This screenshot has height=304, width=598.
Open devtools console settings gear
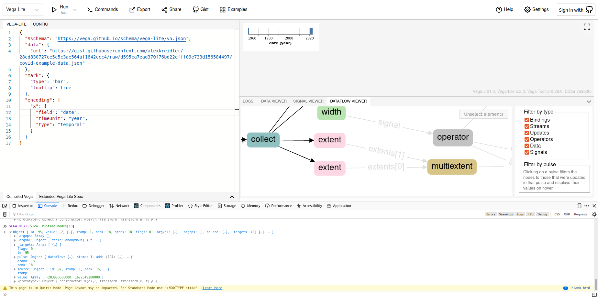point(594,214)
